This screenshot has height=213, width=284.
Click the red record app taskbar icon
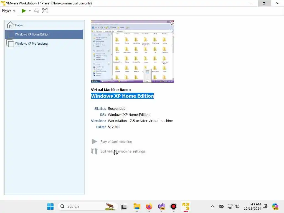pos(174,206)
